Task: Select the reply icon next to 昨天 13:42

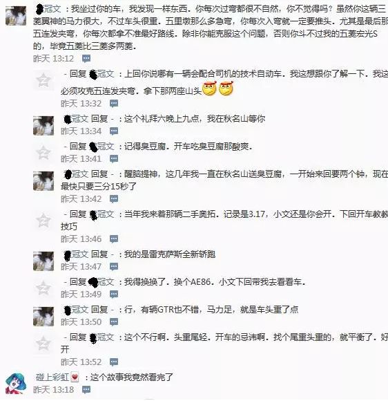Action: 114,199
